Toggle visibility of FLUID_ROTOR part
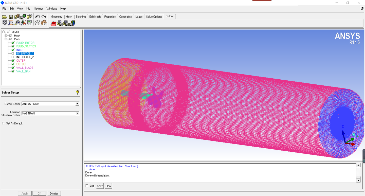365x196 pixels. pyautogui.click(x=13, y=43)
